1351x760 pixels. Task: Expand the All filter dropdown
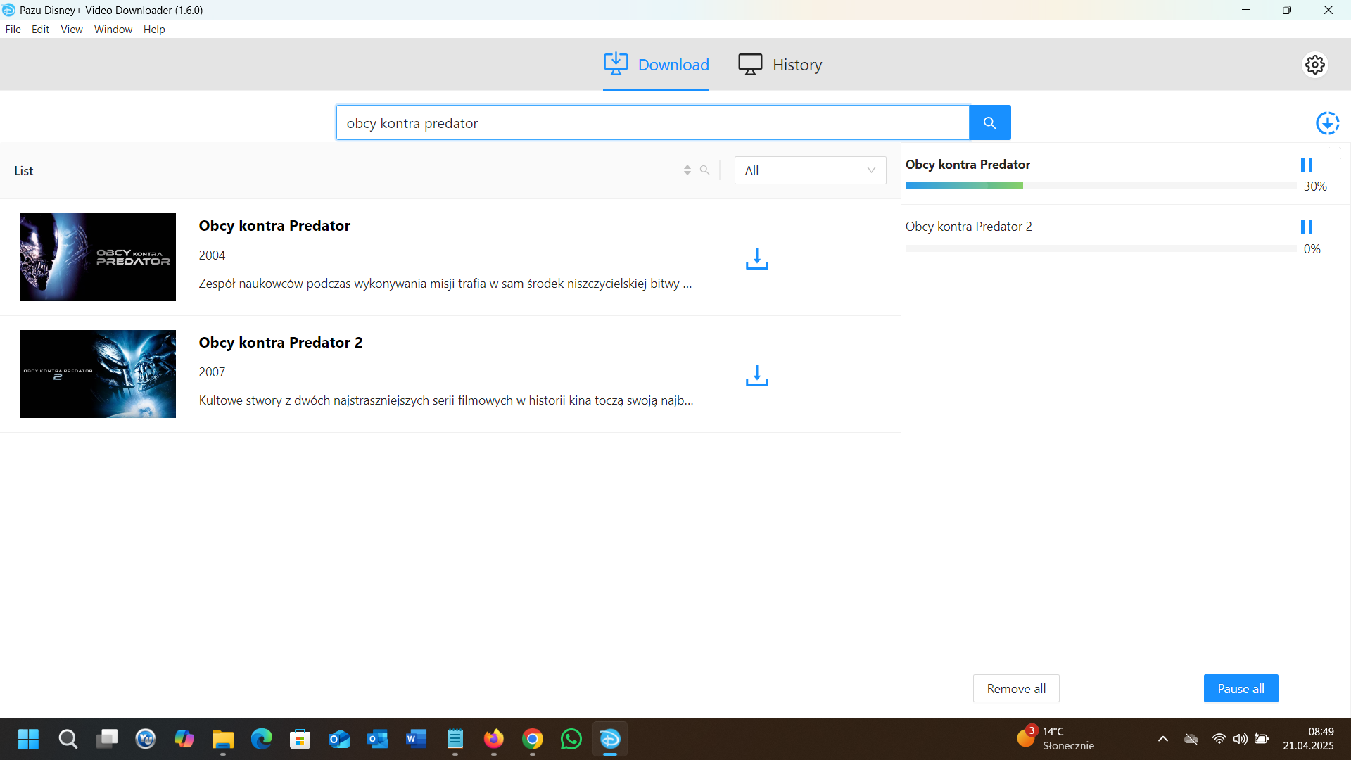pyautogui.click(x=810, y=170)
